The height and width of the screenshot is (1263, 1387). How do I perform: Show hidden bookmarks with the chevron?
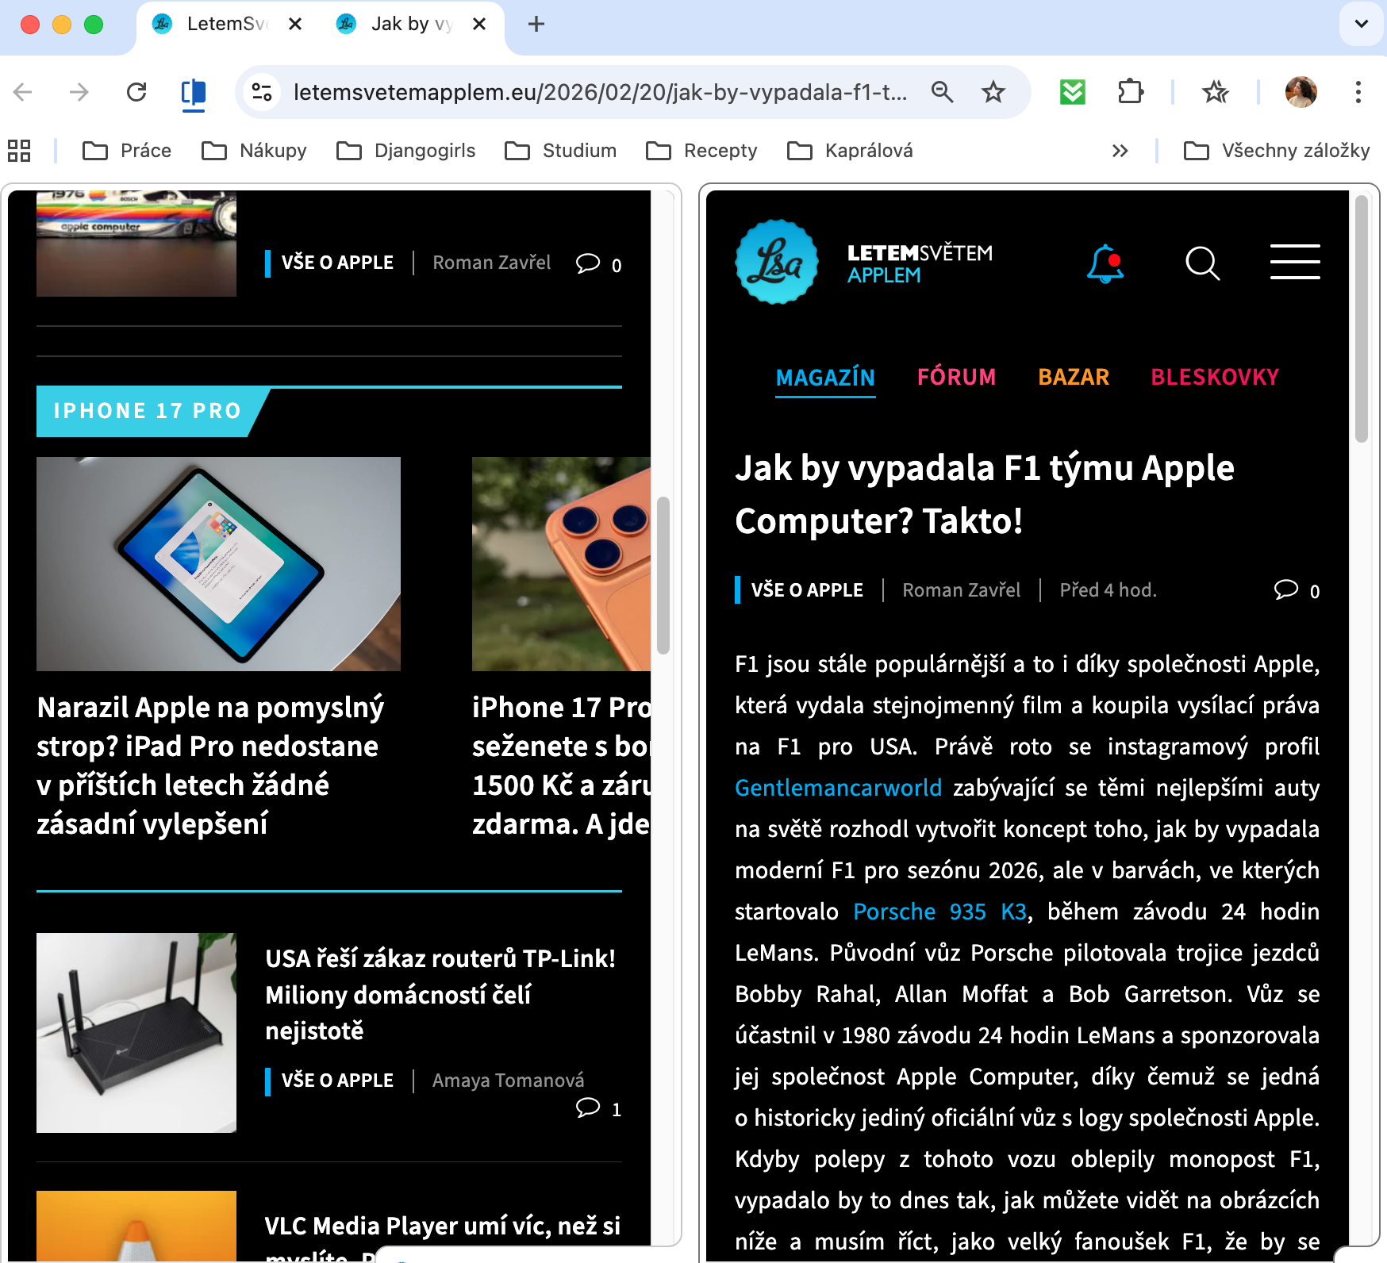(x=1120, y=151)
